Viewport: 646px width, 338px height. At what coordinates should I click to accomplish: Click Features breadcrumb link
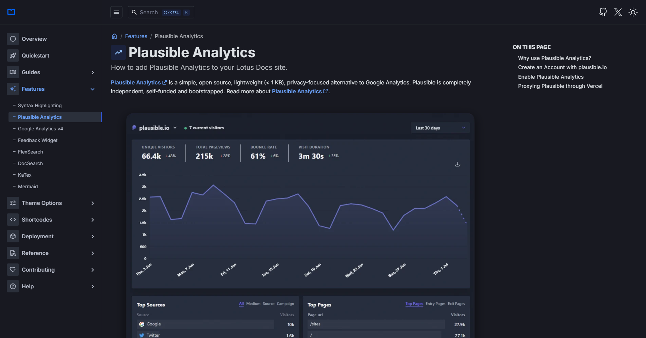point(136,36)
